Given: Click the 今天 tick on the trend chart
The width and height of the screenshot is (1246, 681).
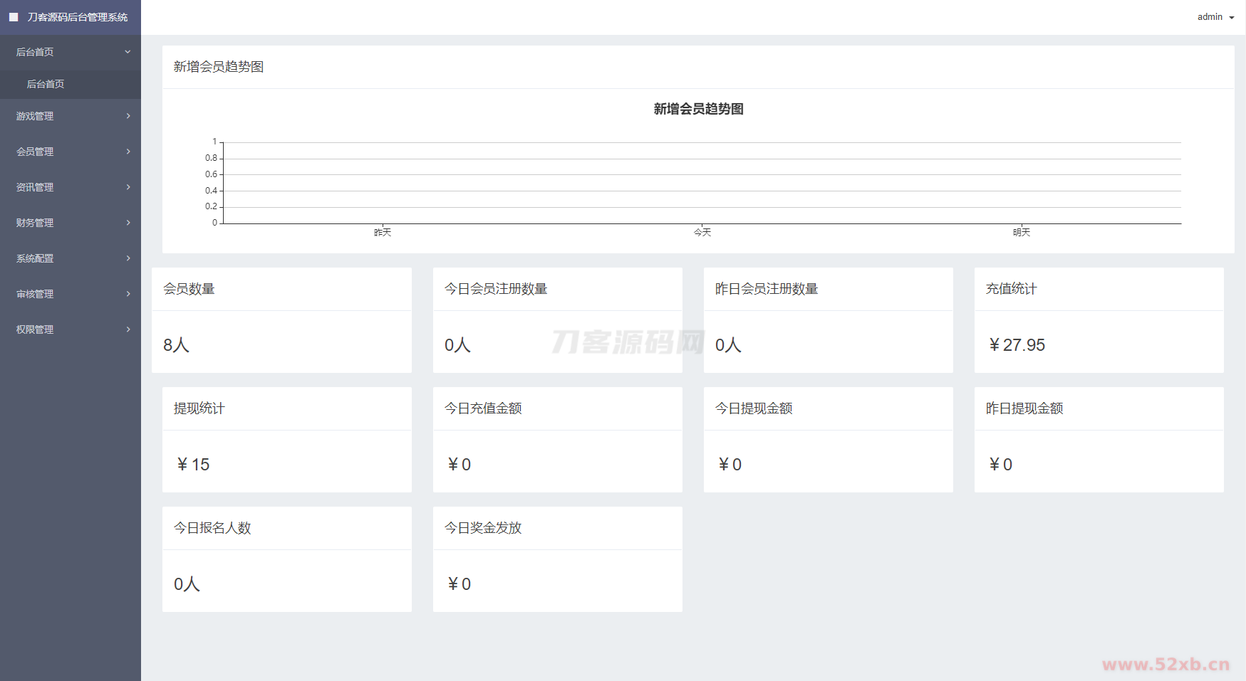Looking at the screenshot, I should click(x=702, y=233).
